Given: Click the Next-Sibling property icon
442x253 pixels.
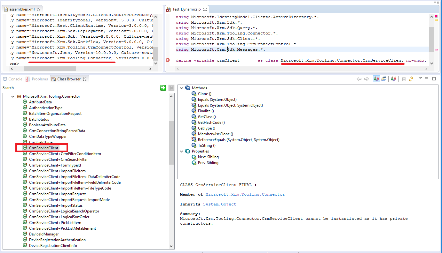Looking at the screenshot, I should coord(193,157).
